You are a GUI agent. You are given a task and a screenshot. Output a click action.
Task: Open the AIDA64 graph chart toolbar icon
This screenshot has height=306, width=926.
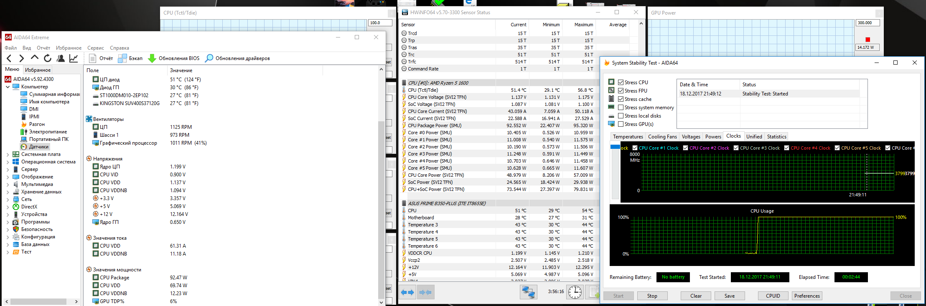[x=74, y=58]
